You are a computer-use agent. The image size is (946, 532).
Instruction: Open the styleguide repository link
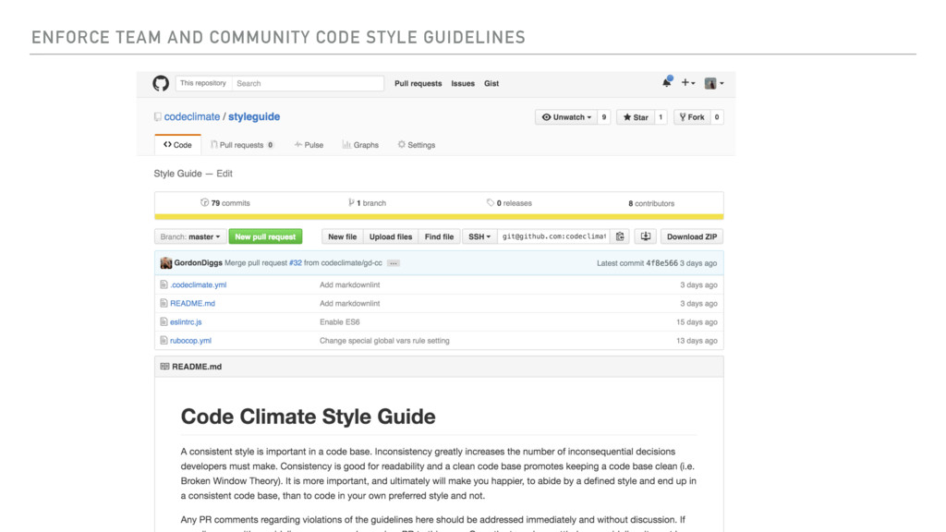pyautogui.click(x=254, y=116)
